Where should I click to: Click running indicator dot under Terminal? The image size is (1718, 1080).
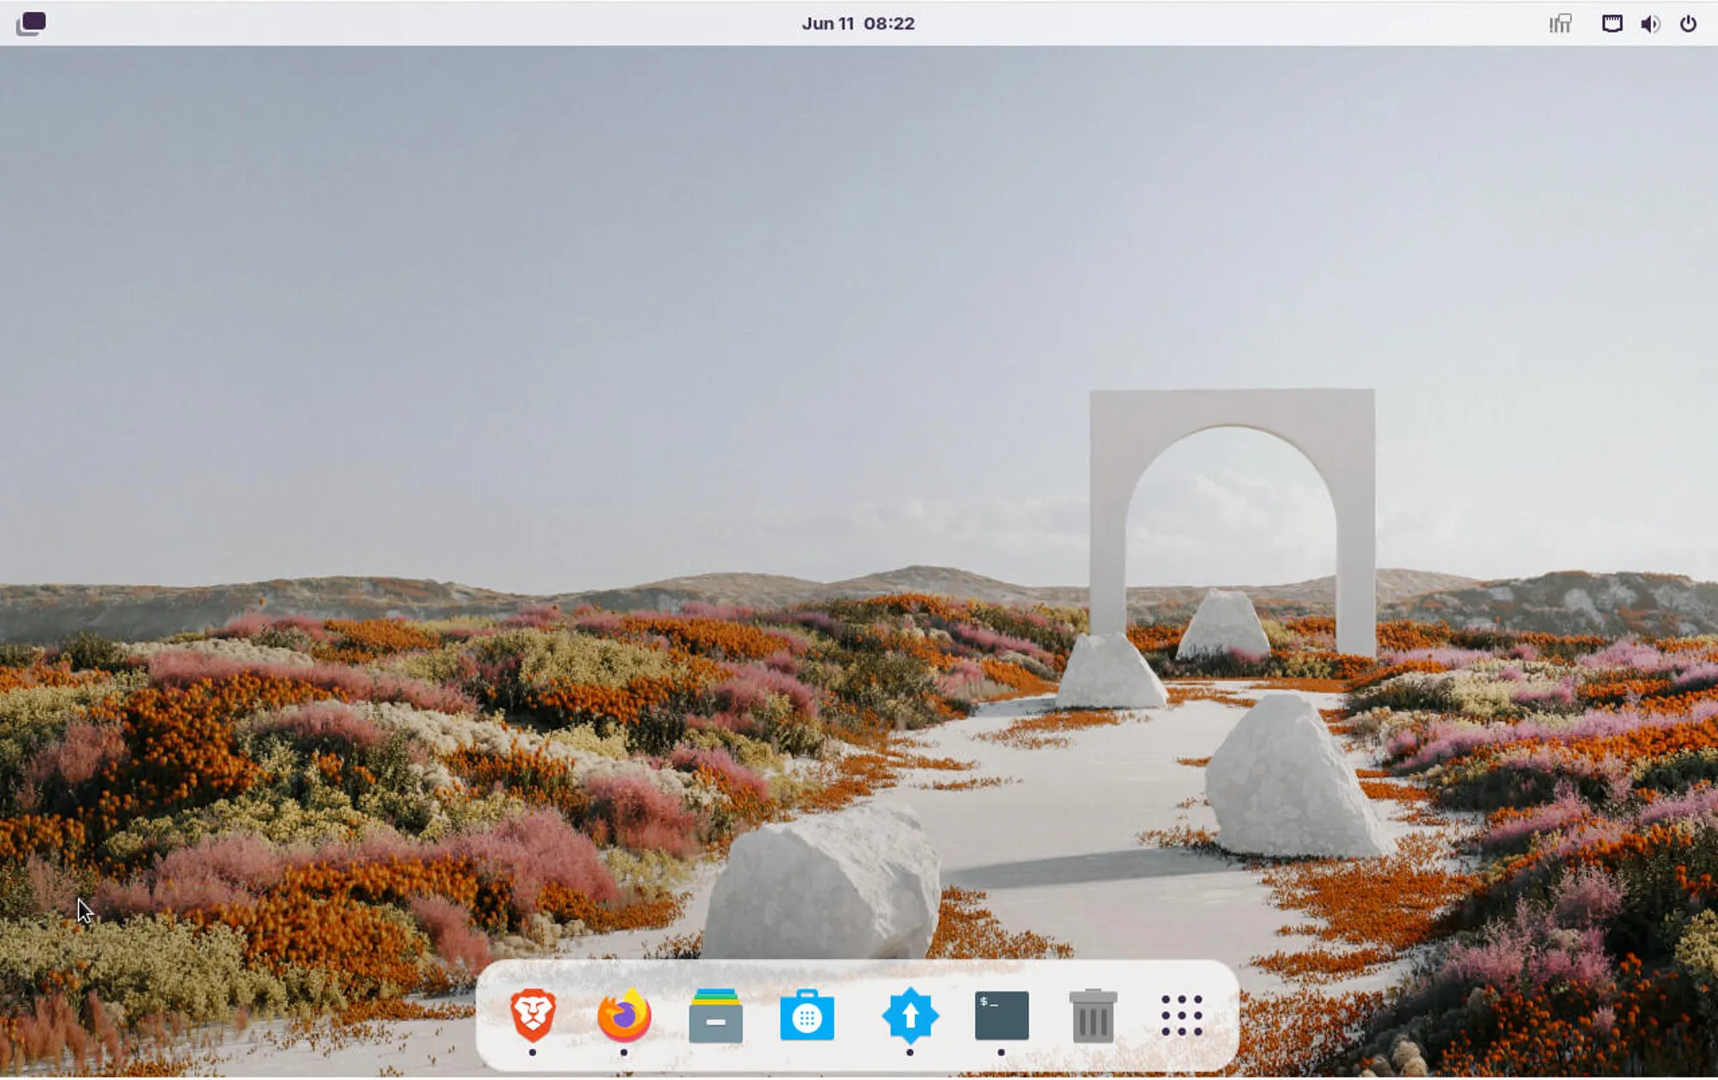click(x=1001, y=1053)
